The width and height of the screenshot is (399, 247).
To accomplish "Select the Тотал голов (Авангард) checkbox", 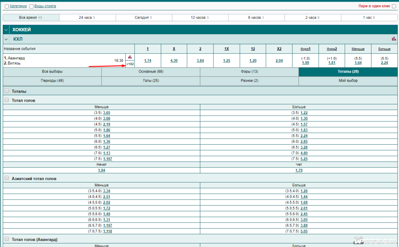I will pyautogui.click(x=6, y=239).
